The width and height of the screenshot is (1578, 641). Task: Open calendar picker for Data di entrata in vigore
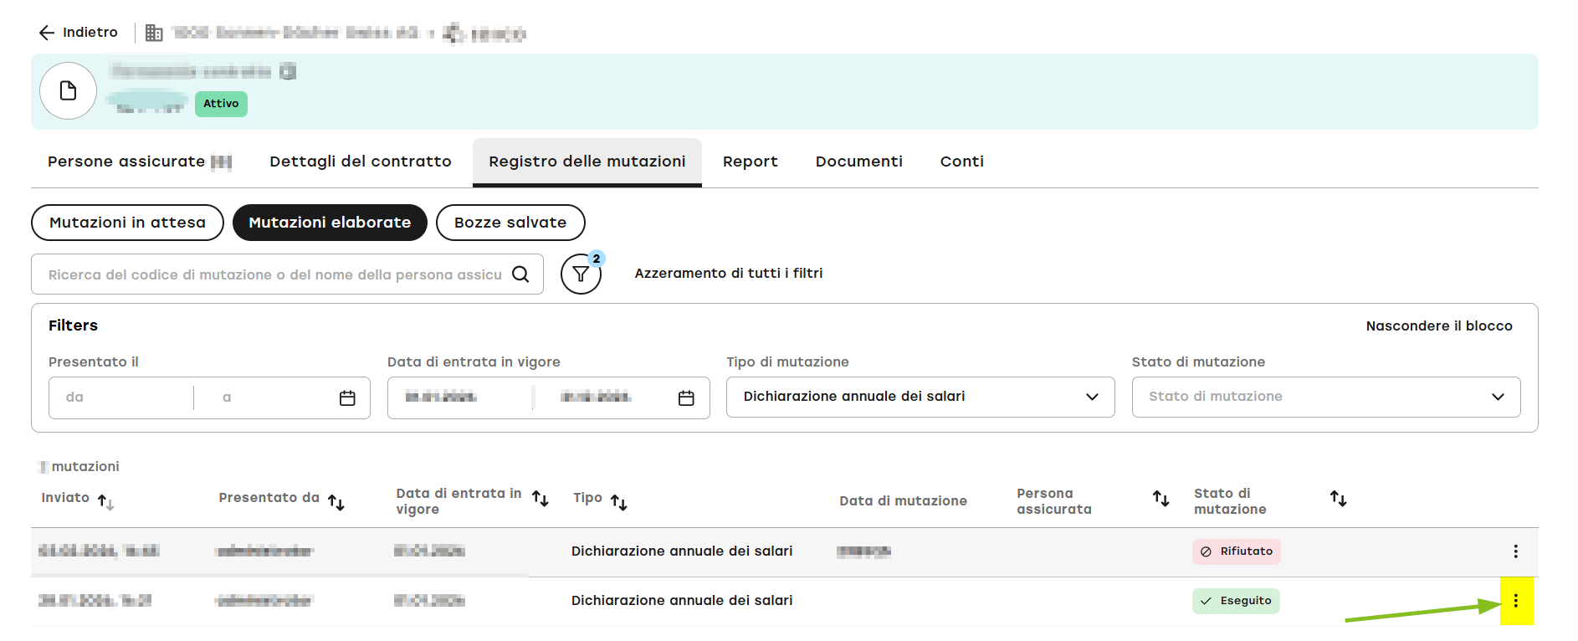click(686, 398)
